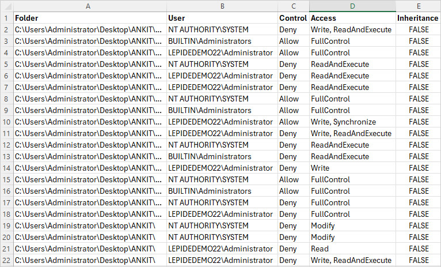Image resolution: width=441 pixels, height=267 pixels.
Task: Select FullControl cell in row 9
Action: (352, 110)
